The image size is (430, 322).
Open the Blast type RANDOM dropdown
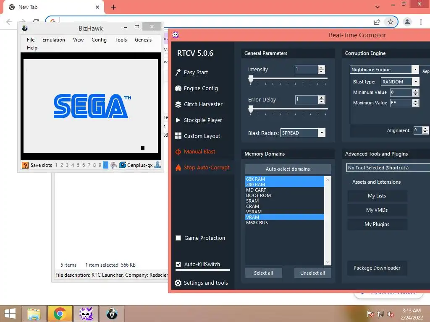pyautogui.click(x=416, y=82)
